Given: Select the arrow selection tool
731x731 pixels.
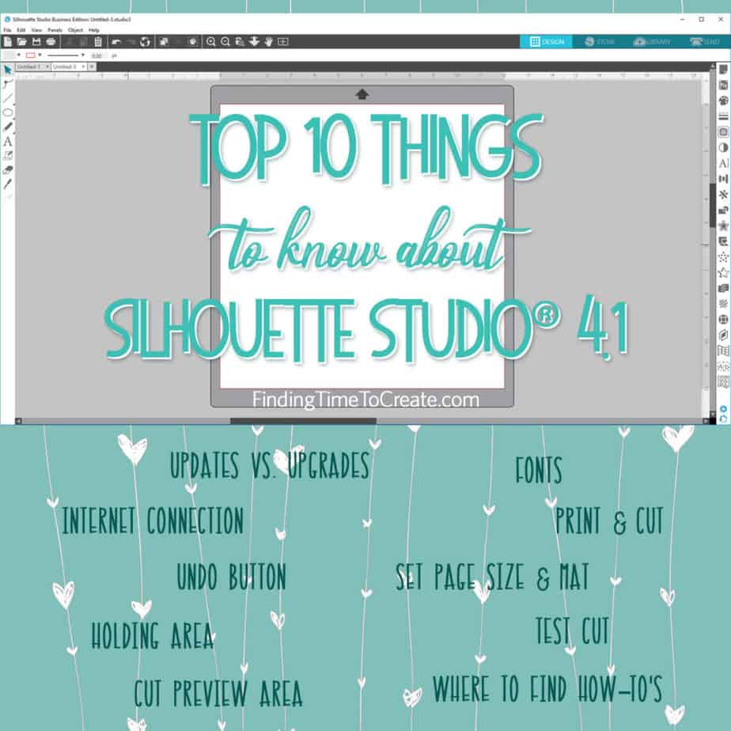Looking at the screenshot, I should [x=6, y=70].
